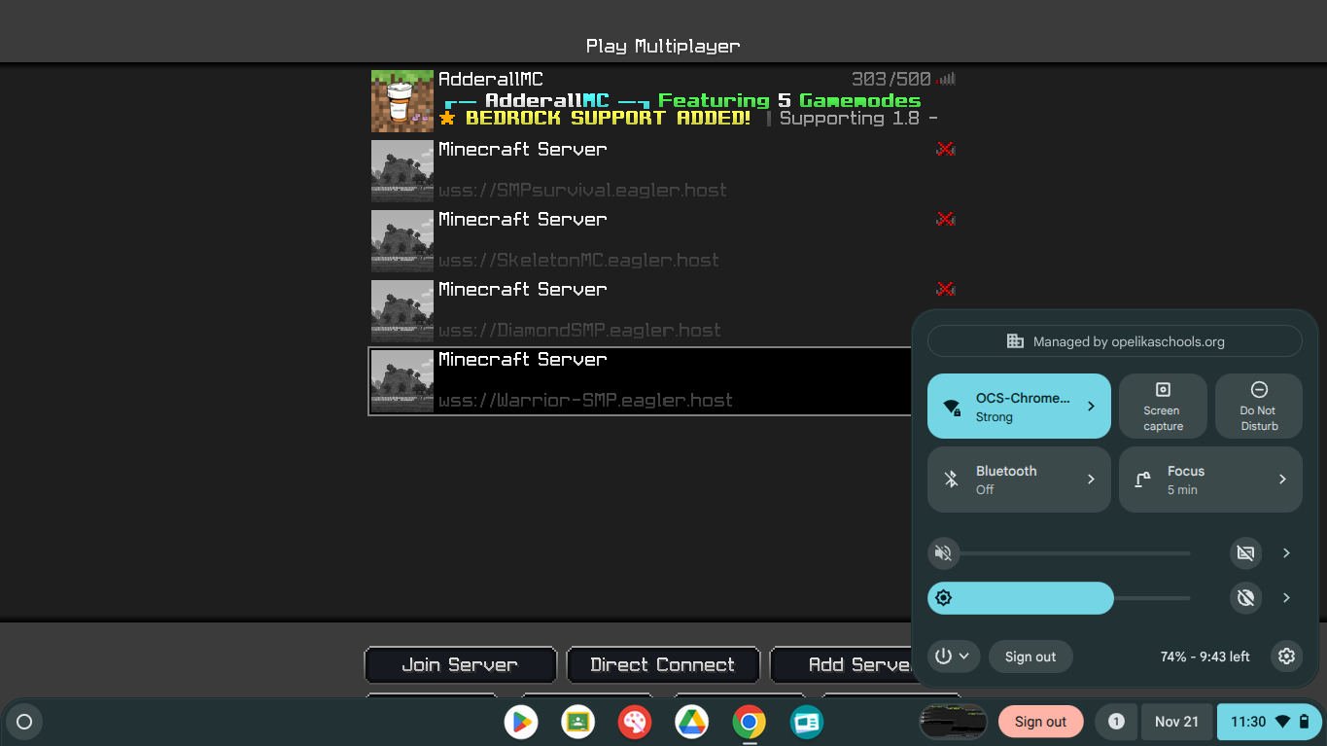The width and height of the screenshot is (1327, 746).
Task: Open Google Drive from the shelf
Action: (691, 722)
